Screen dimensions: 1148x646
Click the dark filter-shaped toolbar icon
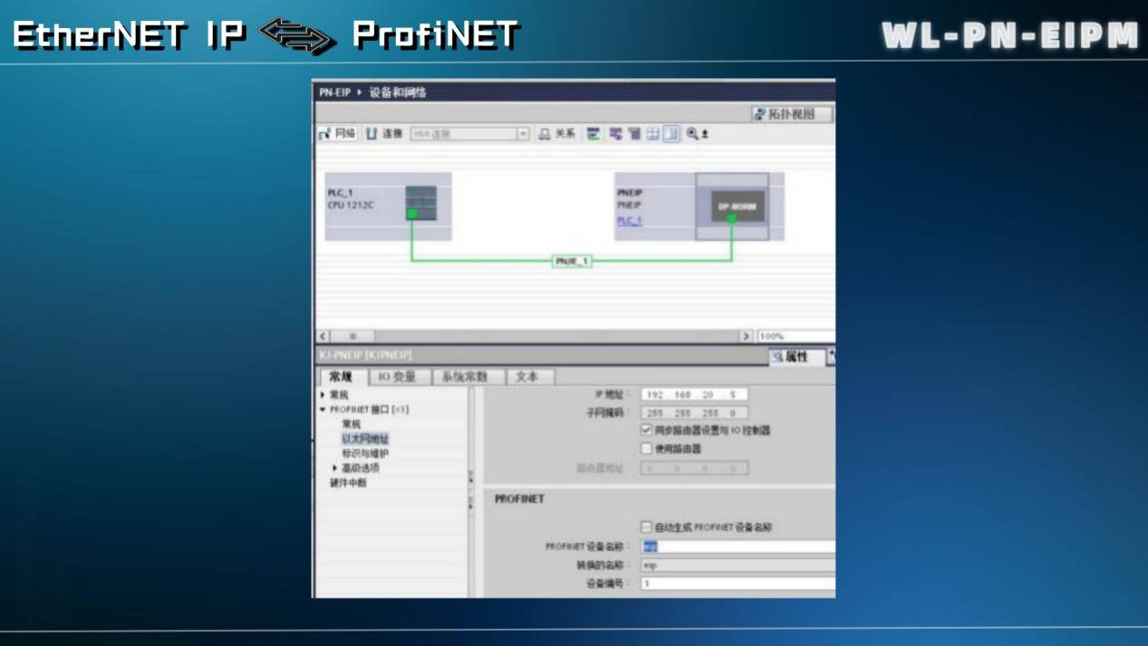click(634, 133)
